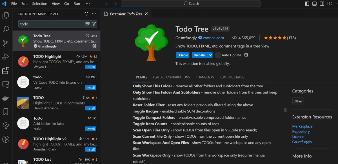Viewport: 338px width, 164px height.
Task: Open the Git Graph icon in activity bar
Action: click(6, 139)
